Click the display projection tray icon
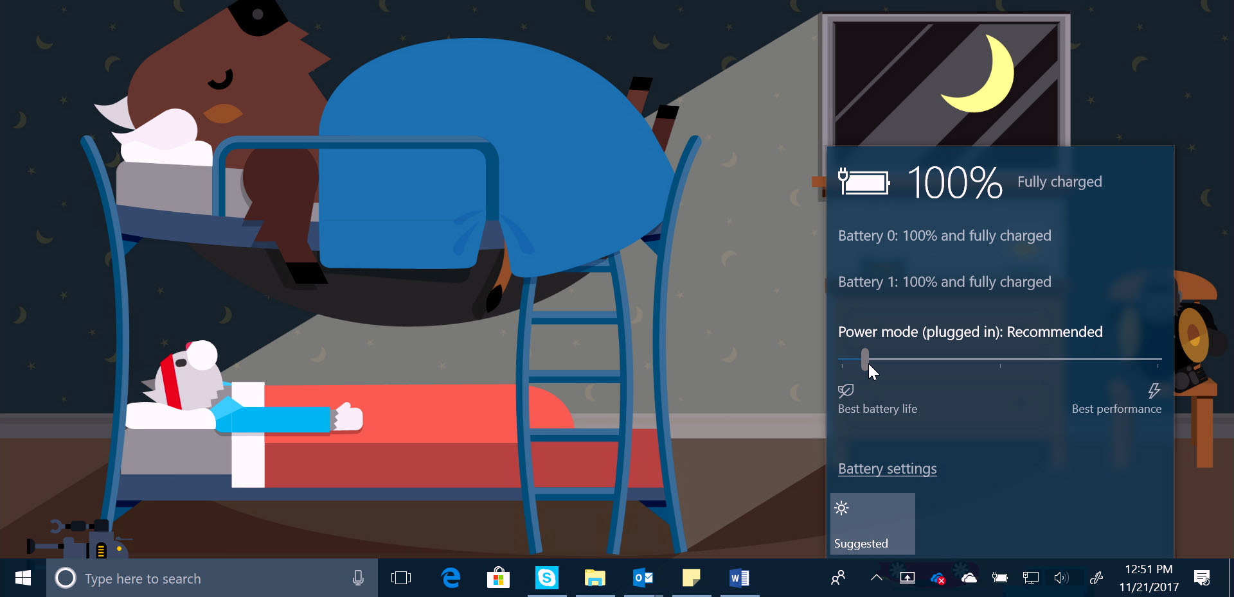Image resolution: width=1234 pixels, height=597 pixels. (x=907, y=578)
